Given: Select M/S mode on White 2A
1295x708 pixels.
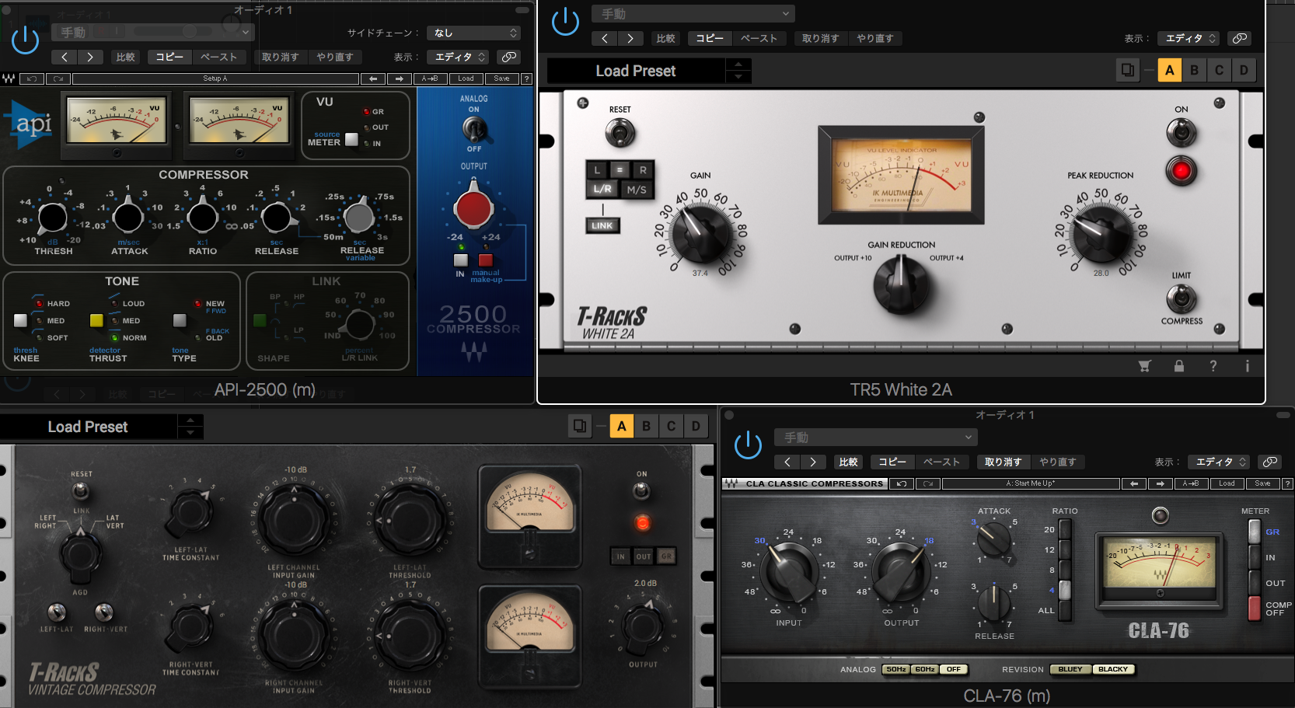Looking at the screenshot, I should 637,190.
